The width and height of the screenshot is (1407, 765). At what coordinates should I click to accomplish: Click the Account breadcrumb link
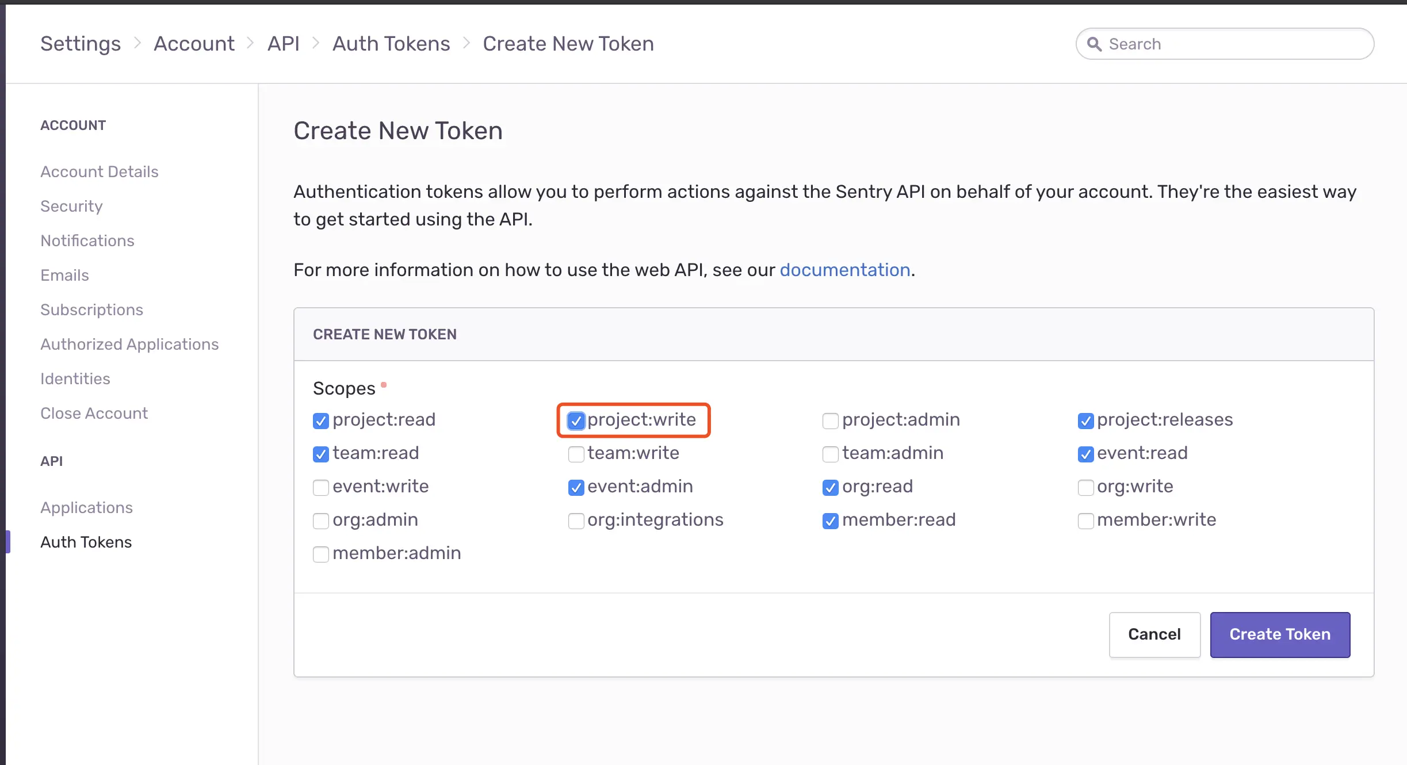(x=194, y=44)
